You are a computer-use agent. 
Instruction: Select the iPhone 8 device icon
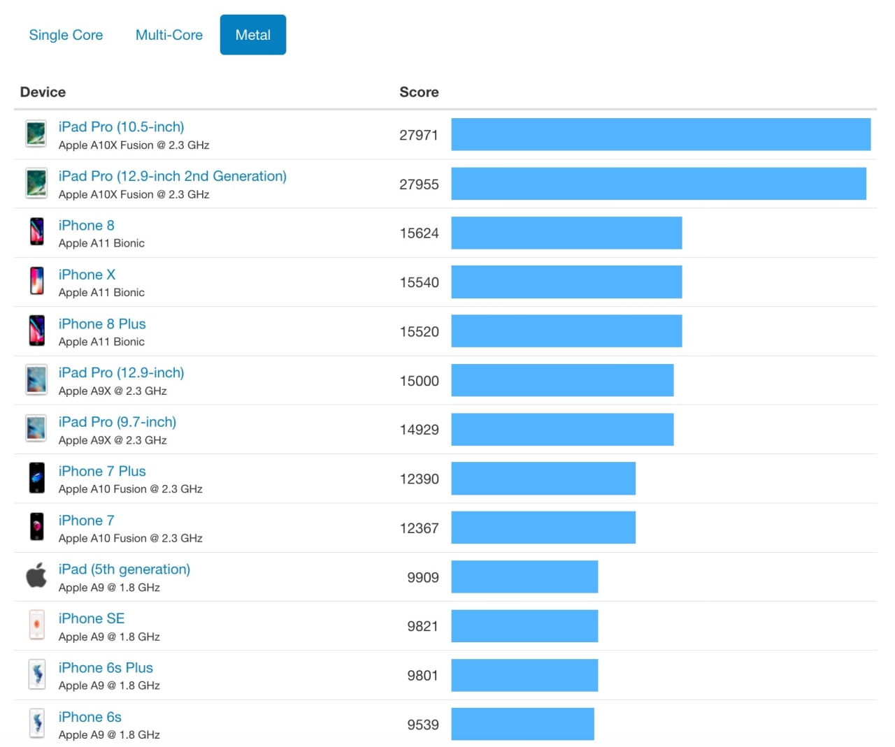(36, 232)
